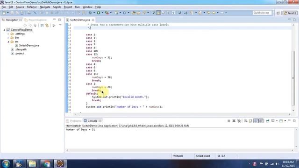299x168 pixels.
Task: Click the Pin Console icon
Action: coord(268,121)
